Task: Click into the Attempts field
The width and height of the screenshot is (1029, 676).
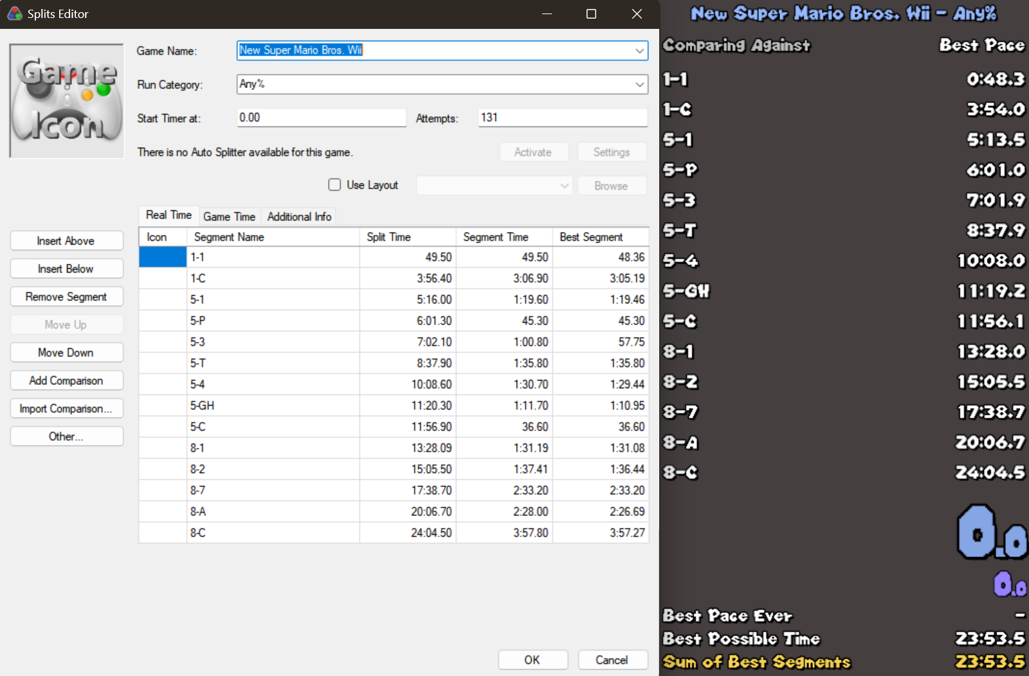Action: coord(562,118)
